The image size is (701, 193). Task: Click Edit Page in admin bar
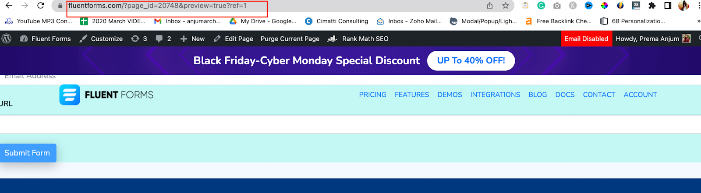[x=234, y=39]
